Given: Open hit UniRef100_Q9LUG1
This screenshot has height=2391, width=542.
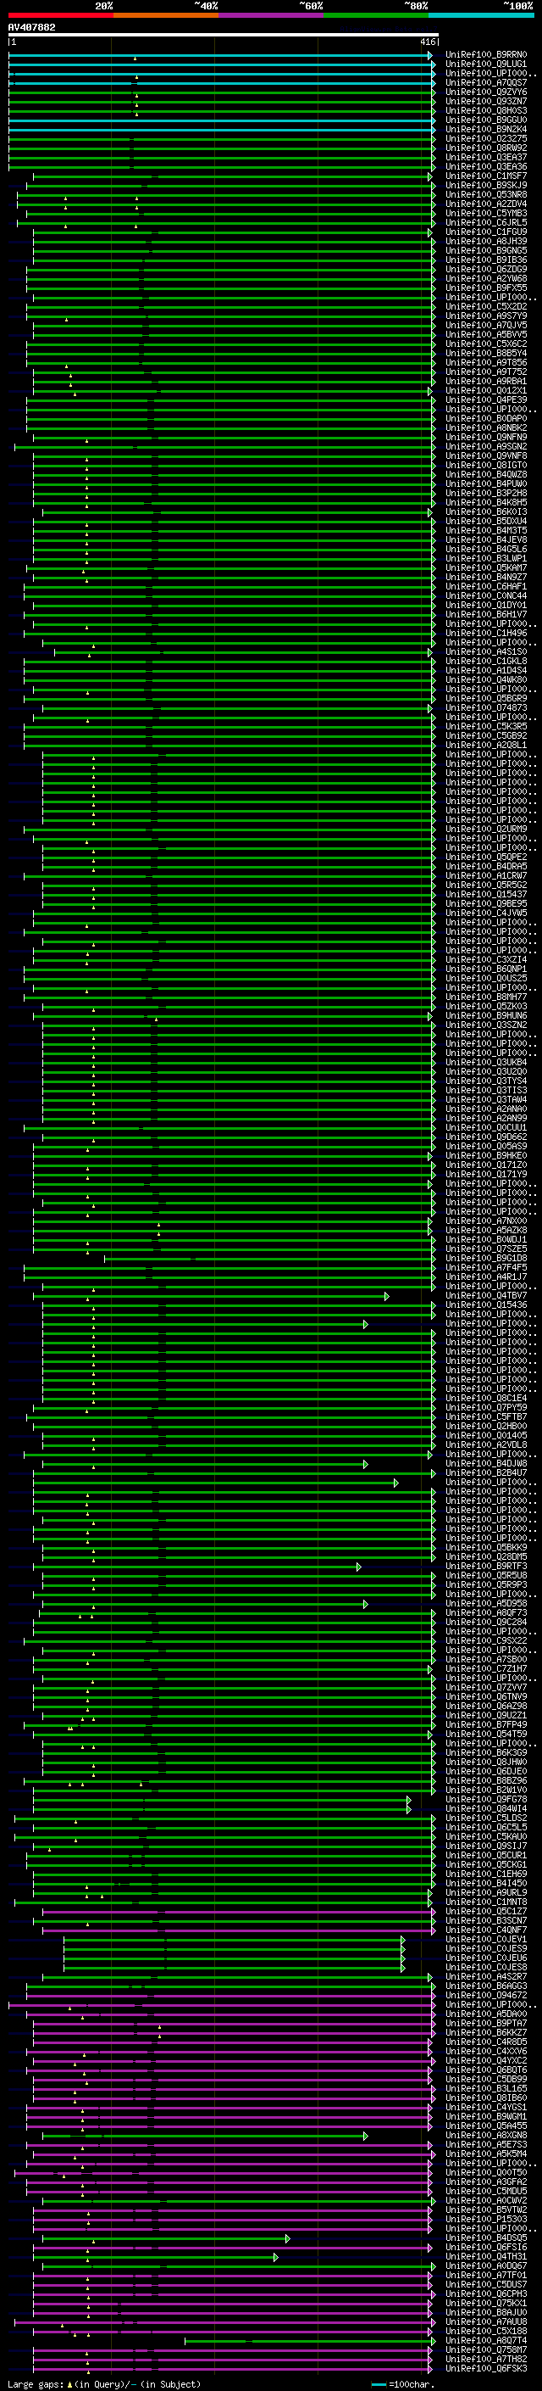Looking at the screenshot, I should pyautogui.click(x=486, y=64).
